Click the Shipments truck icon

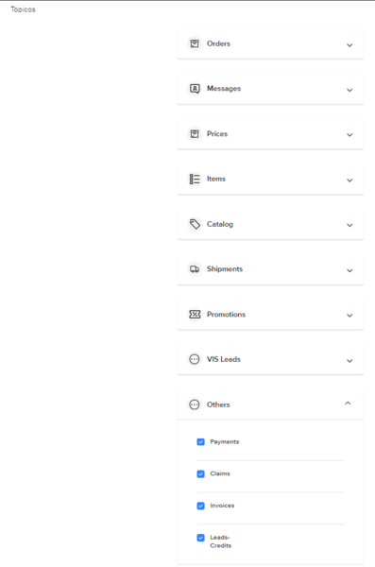point(195,269)
